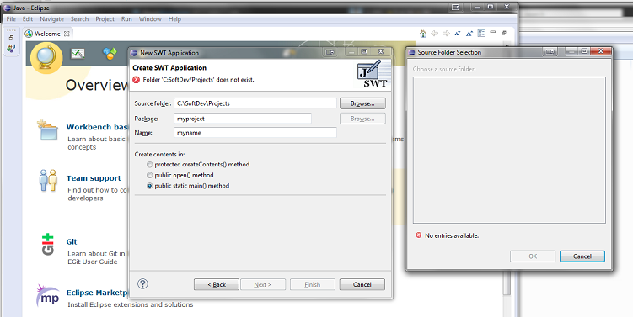
Task: Click the Workbench basics folder icon
Action: pyautogui.click(x=48, y=129)
